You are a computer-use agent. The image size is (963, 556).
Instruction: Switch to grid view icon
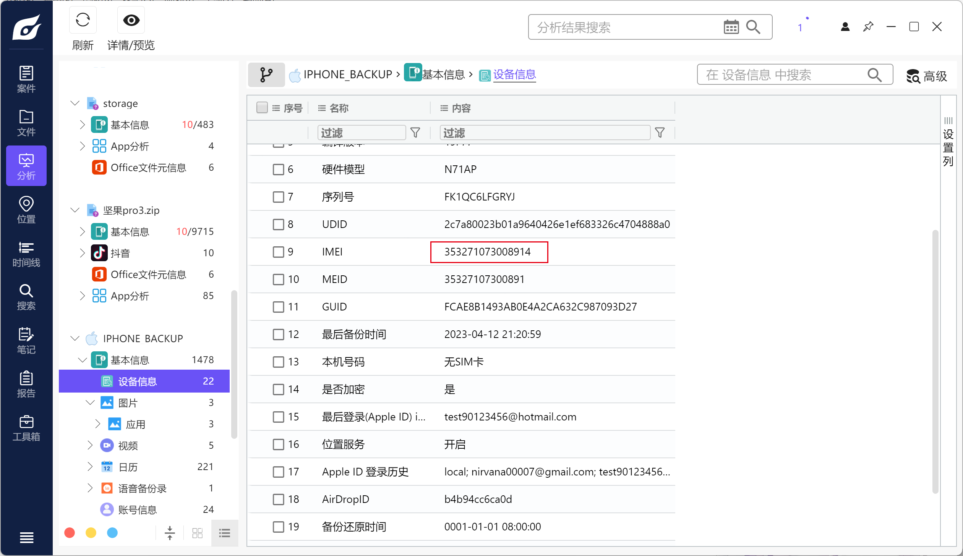pos(197,533)
